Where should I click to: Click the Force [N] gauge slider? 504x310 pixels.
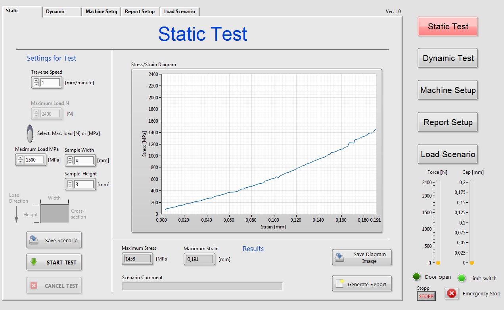(x=438, y=222)
